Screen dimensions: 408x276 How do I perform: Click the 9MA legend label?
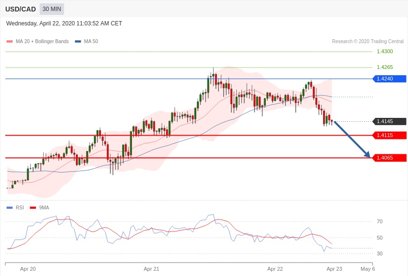(44, 207)
